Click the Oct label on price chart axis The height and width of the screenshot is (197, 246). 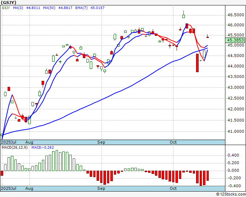[x=173, y=142]
